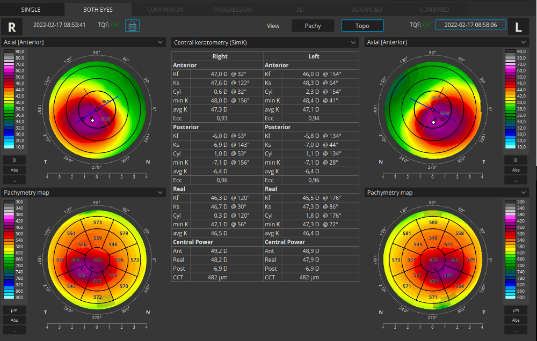Open the left eye Pachymetry map dropdown
The image size is (537, 341).
point(446,192)
